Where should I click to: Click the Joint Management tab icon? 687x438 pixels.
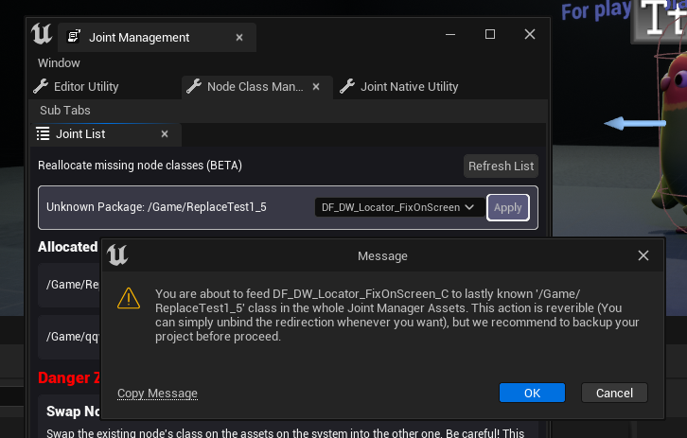point(74,38)
